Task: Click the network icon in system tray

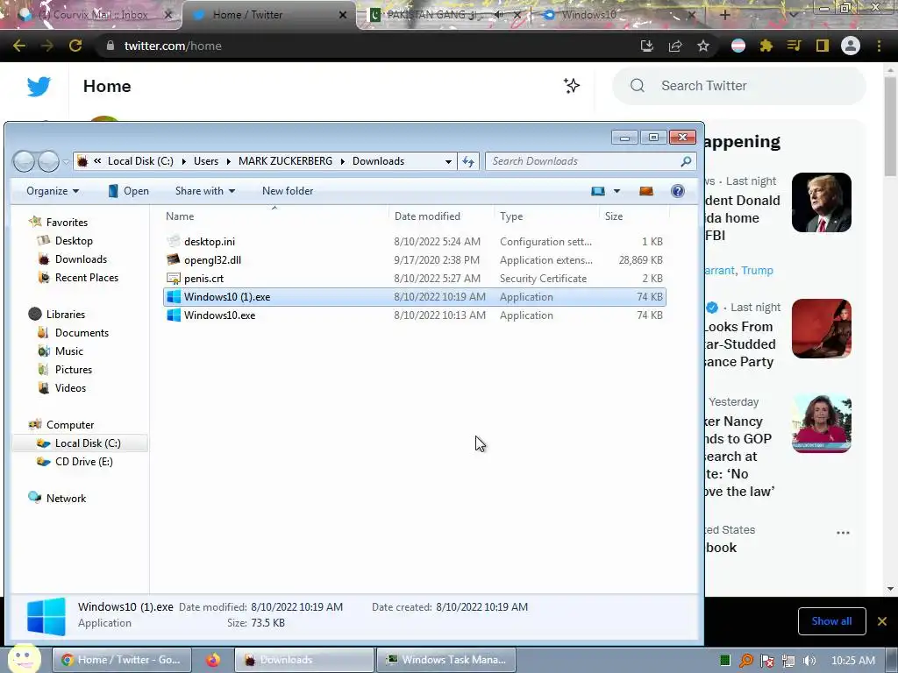Action: [x=788, y=661]
